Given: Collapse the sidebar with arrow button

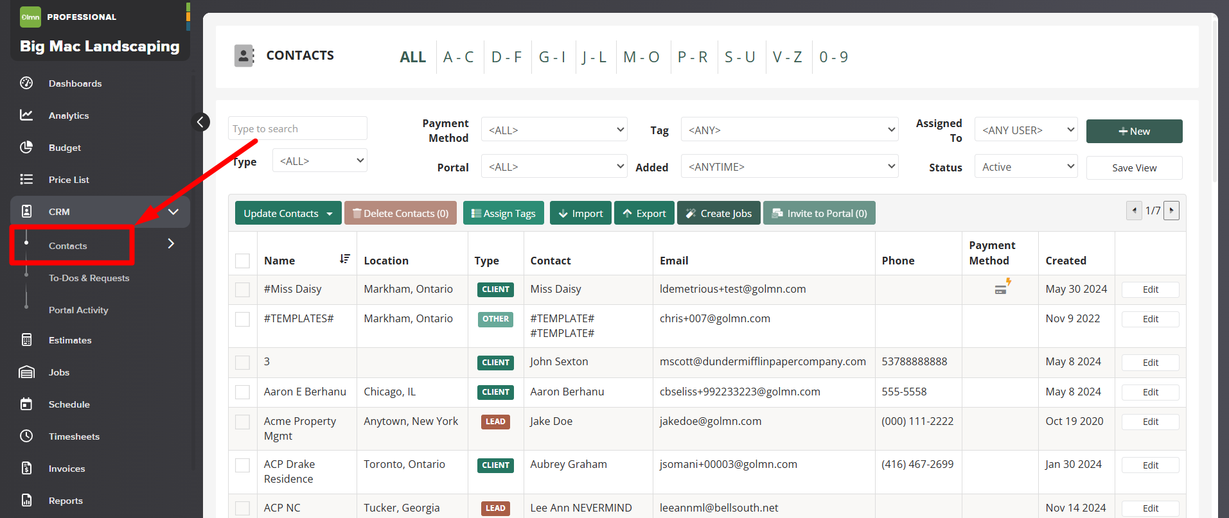Looking at the screenshot, I should 200,122.
